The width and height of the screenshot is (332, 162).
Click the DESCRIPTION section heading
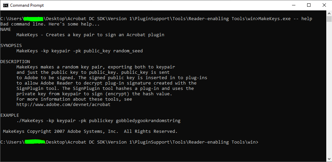point(15,62)
